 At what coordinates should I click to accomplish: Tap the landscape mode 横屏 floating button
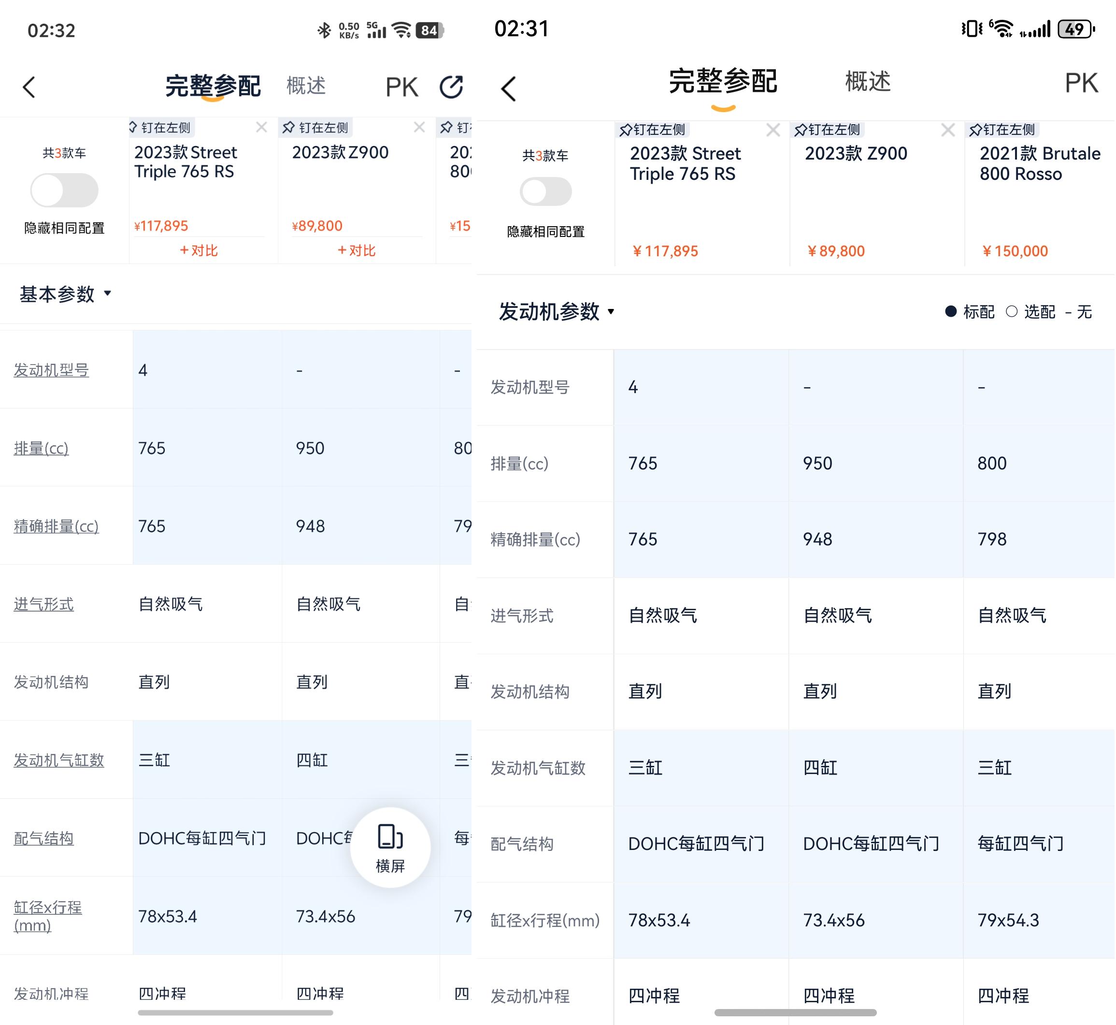pyautogui.click(x=390, y=847)
